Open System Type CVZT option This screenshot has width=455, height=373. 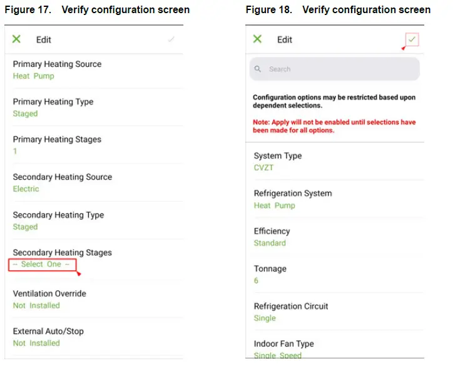tap(263, 168)
